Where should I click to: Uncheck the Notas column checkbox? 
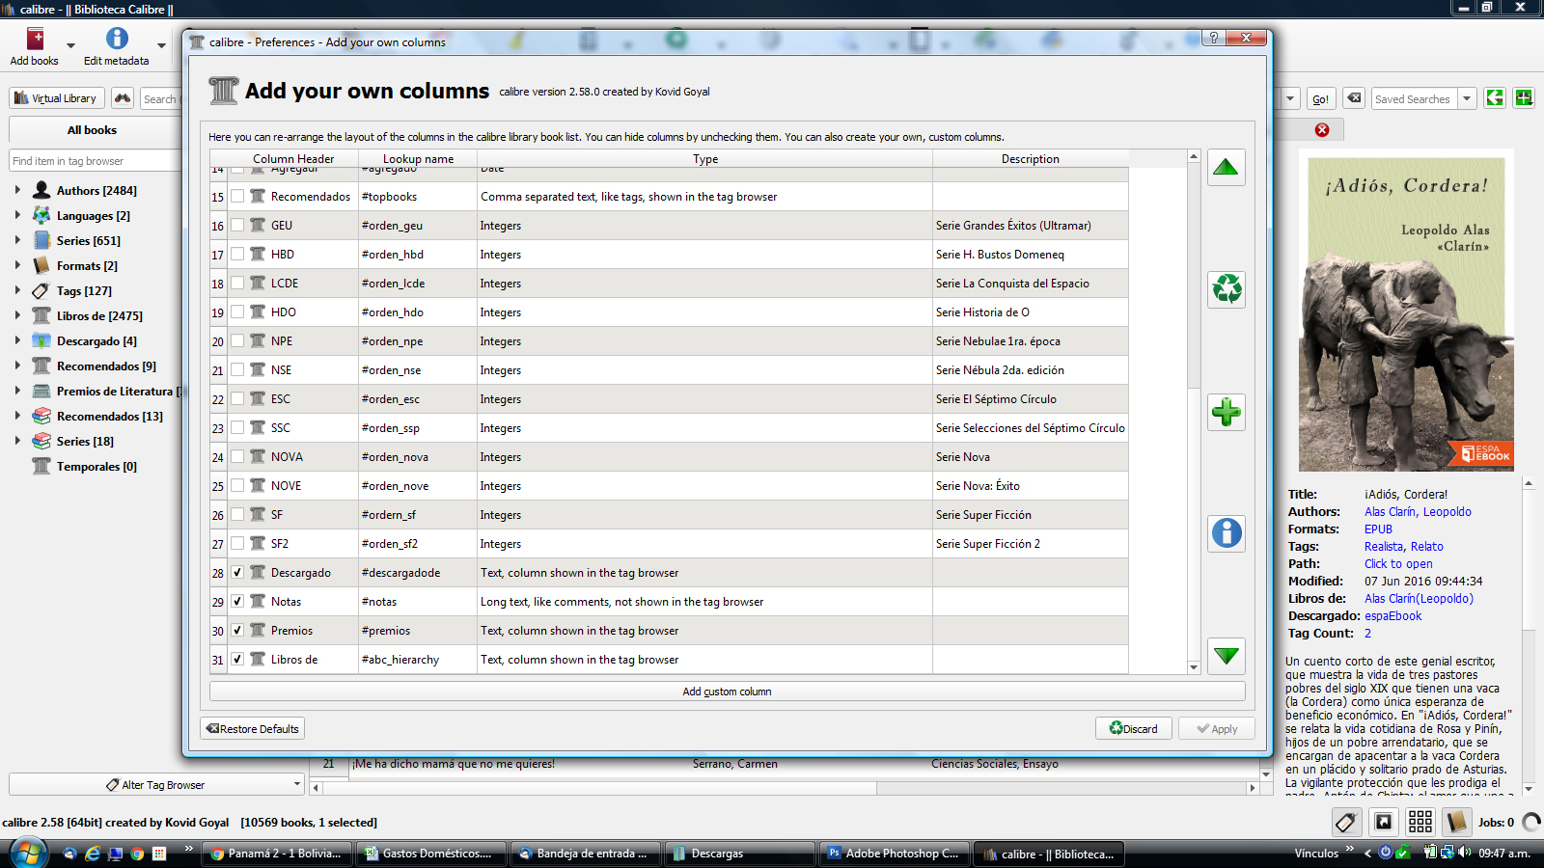click(237, 601)
